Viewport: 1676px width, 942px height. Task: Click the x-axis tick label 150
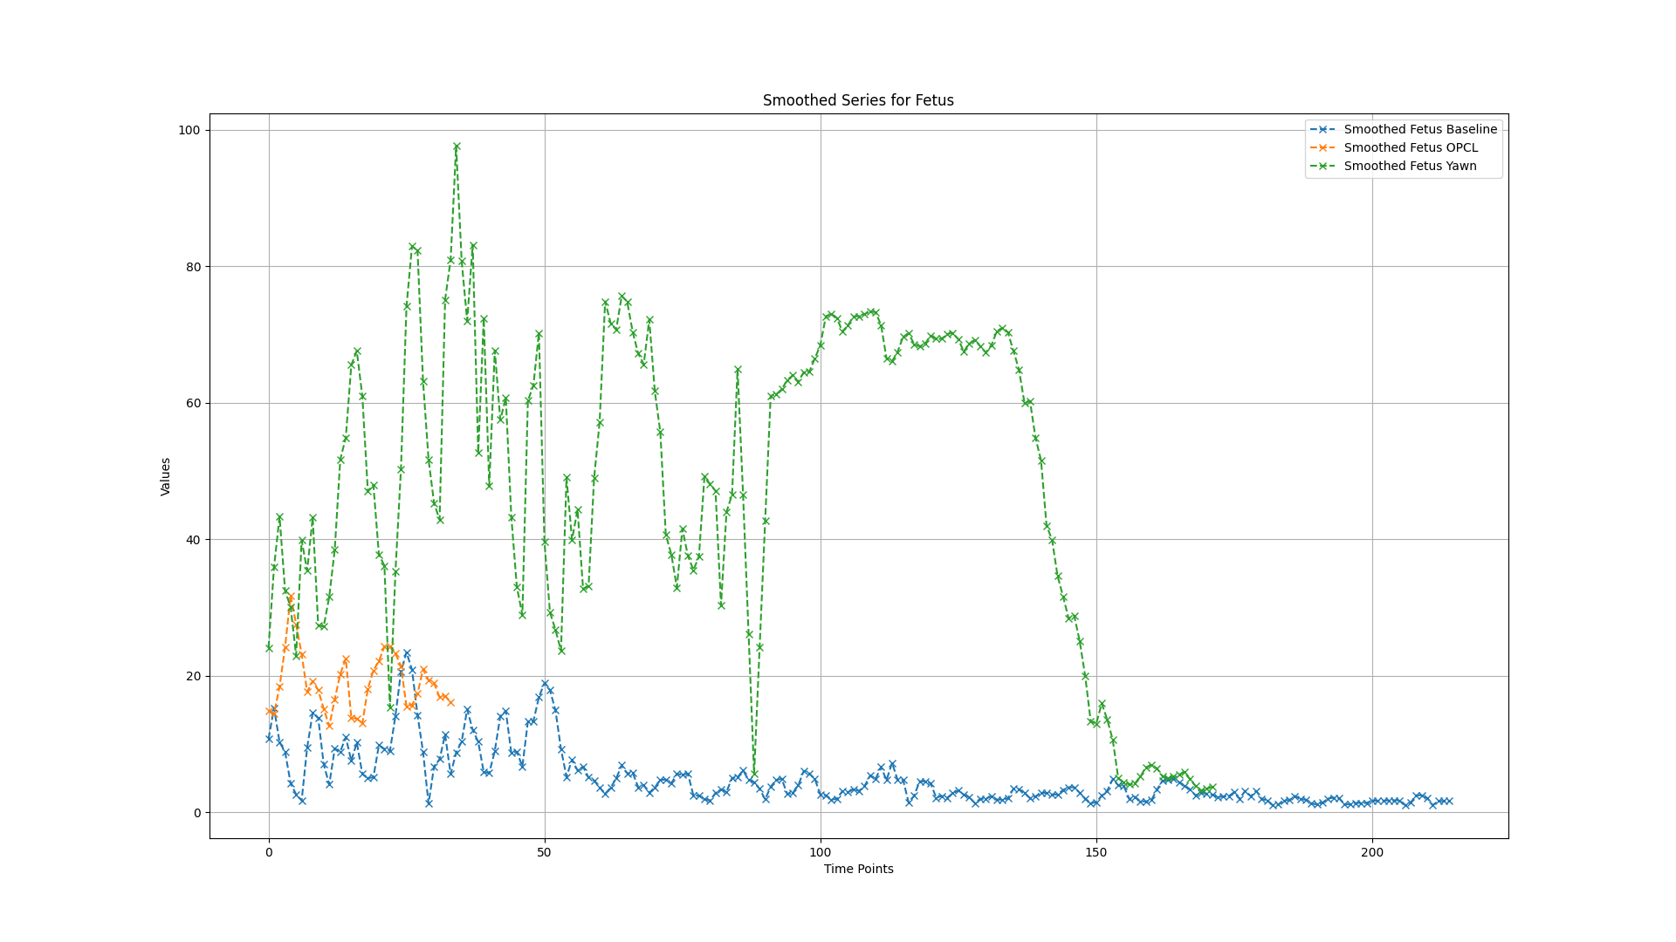coord(1096,852)
